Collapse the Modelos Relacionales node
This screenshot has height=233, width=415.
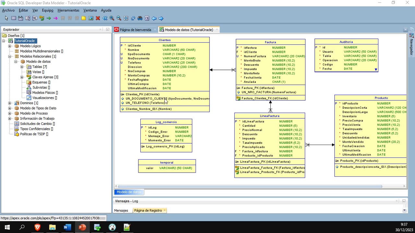(10, 56)
